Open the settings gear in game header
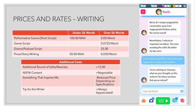 [185, 6]
